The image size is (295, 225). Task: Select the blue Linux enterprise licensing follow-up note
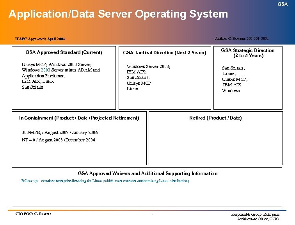tap(105, 181)
